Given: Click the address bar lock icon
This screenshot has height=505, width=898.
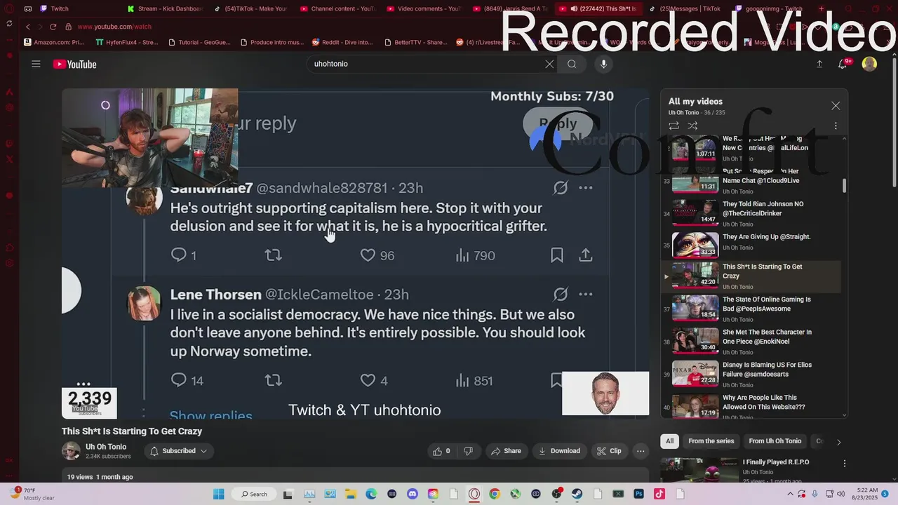Looking at the screenshot, I should (68, 27).
